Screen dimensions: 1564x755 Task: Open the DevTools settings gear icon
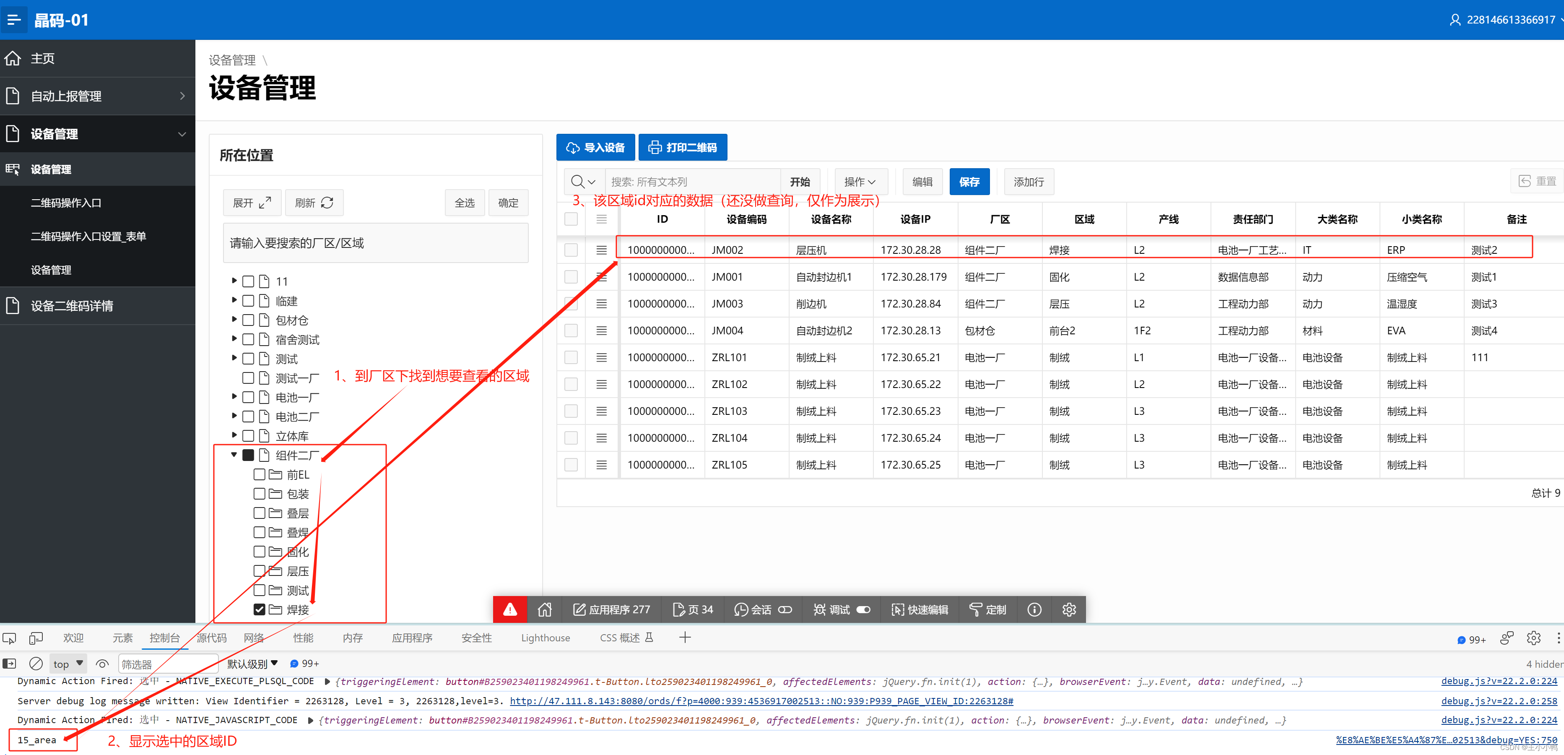coord(1533,638)
